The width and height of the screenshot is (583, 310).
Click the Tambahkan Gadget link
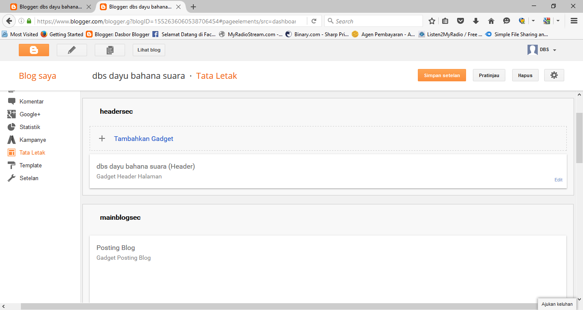click(x=143, y=138)
